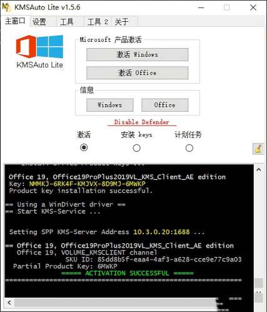The height and width of the screenshot is (312, 267).
Task: Click the broom clear-log icon
Action: pyautogui.click(x=258, y=149)
